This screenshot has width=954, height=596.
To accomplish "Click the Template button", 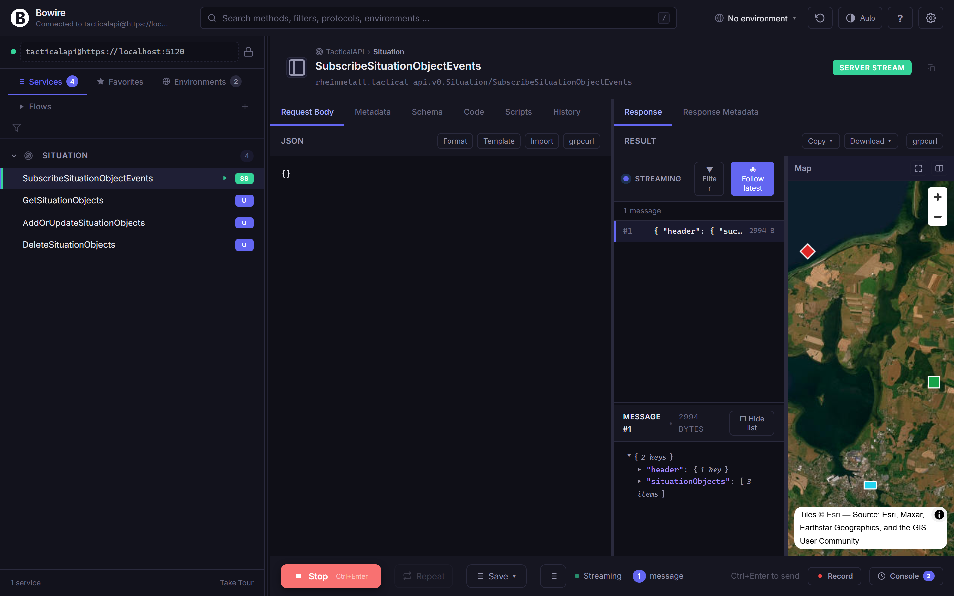I will tap(499, 141).
